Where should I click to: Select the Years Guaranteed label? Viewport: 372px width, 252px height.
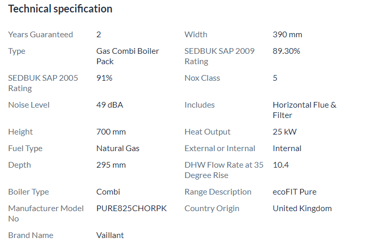pos(40,35)
